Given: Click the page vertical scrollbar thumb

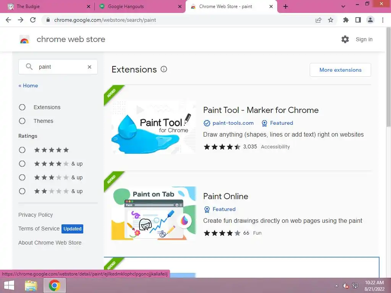Looking at the screenshot, I should [x=388, y=77].
